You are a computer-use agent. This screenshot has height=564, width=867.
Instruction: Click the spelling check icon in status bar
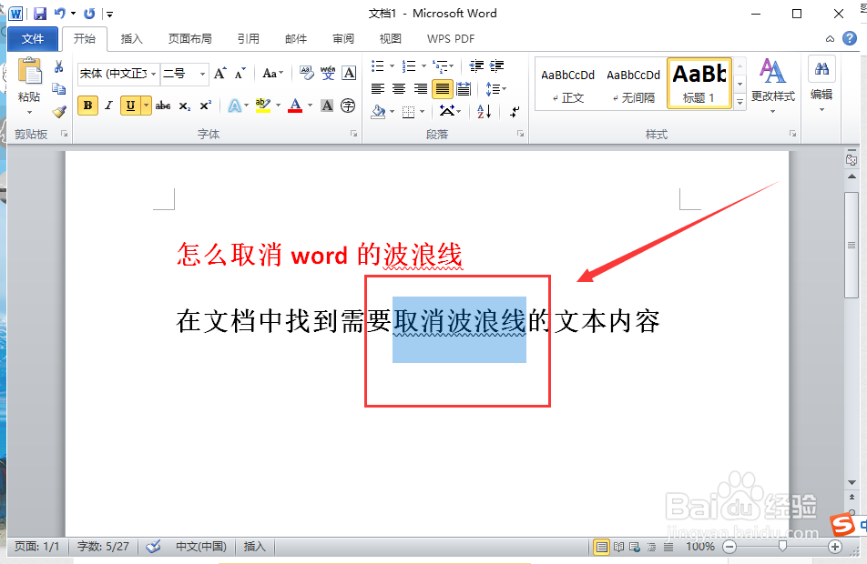click(153, 547)
